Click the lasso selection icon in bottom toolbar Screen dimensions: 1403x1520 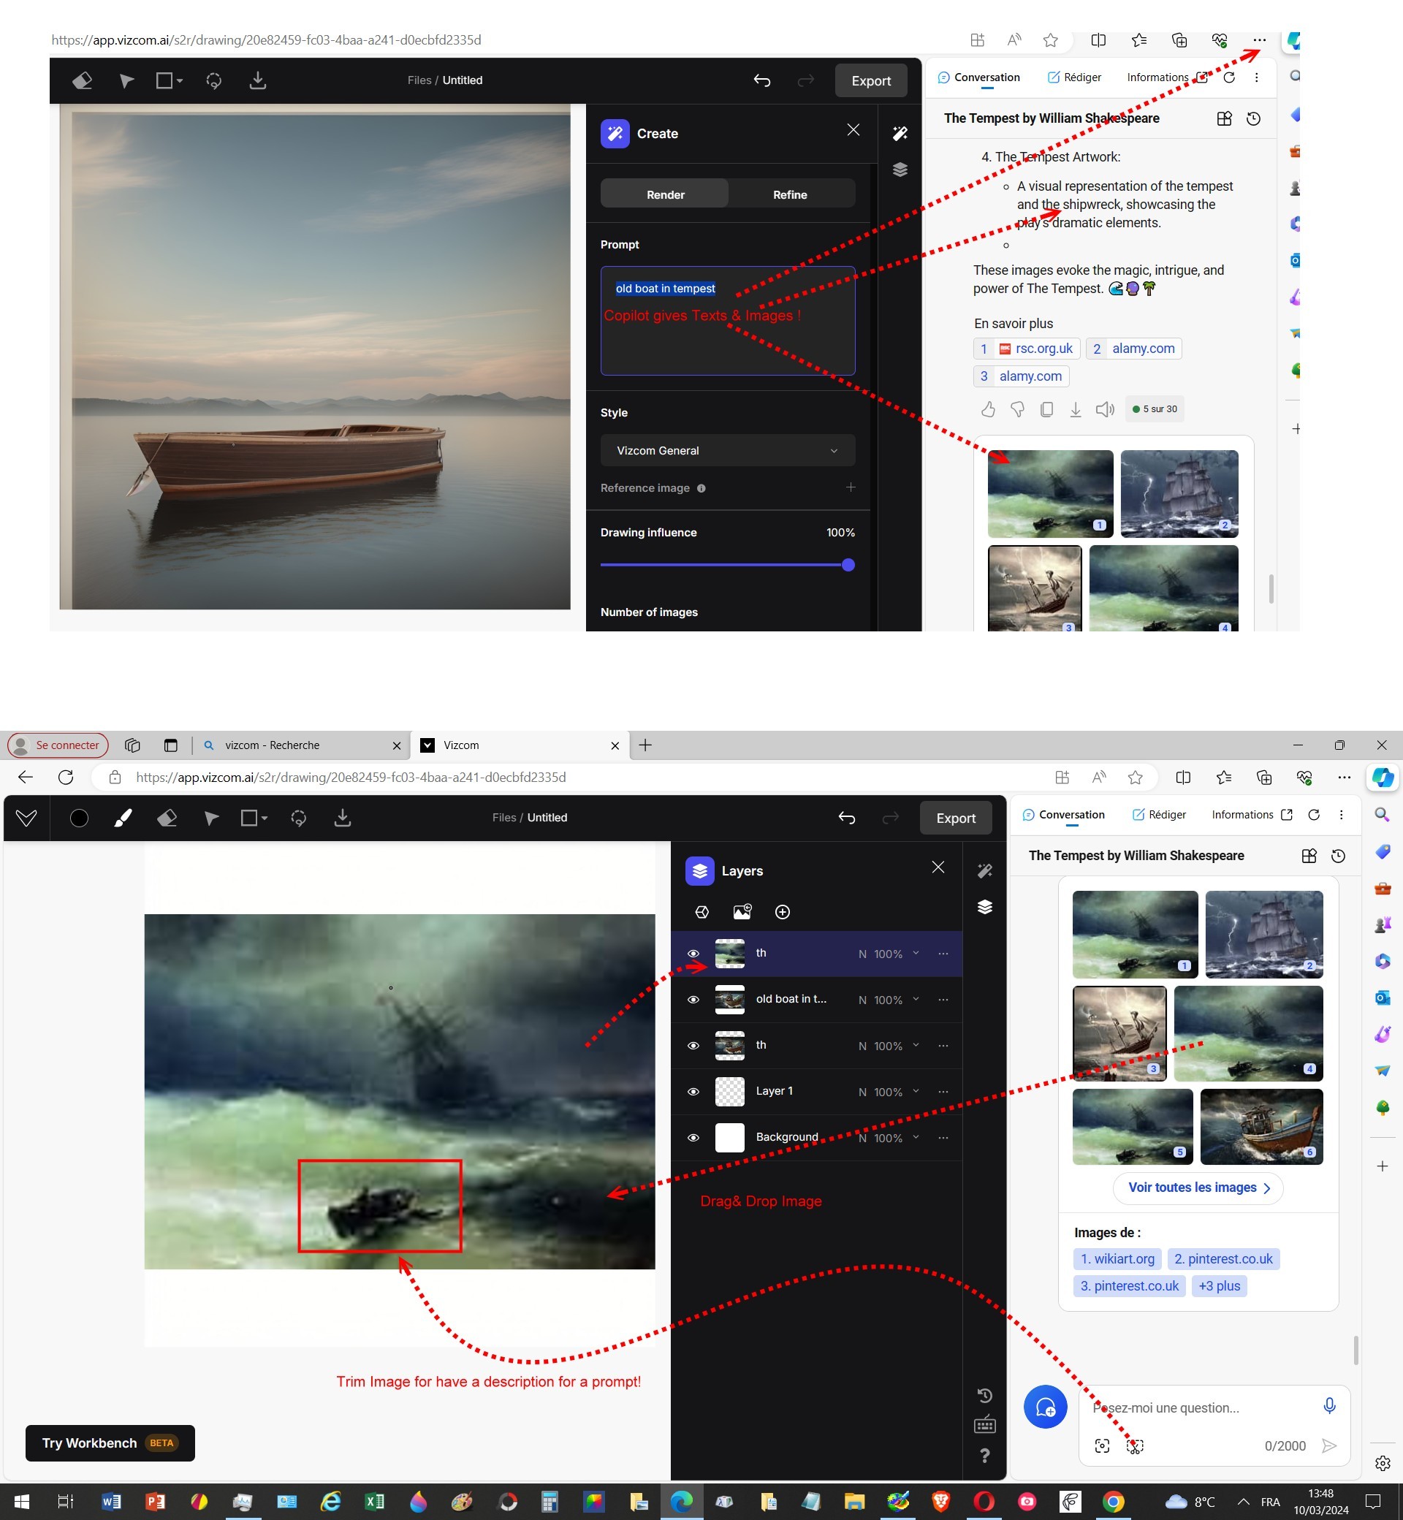click(298, 818)
